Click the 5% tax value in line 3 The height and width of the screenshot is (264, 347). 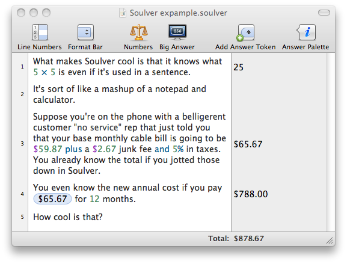pos(178,149)
